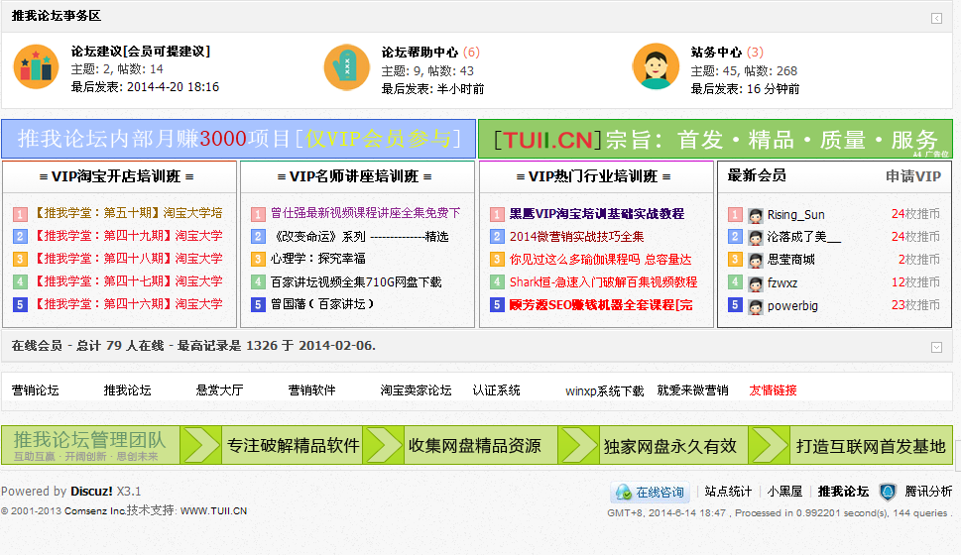Open 曾国藩（百家讲坛）thread
961x555 pixels.
coord(322,304)
